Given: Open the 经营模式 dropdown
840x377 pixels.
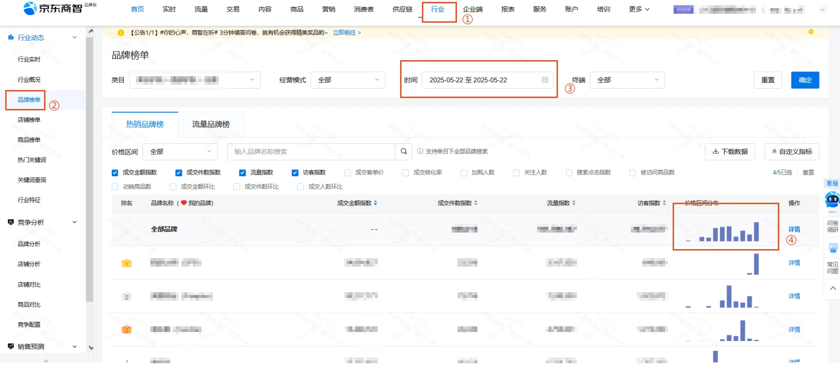Looking at the screenshot, I should click(x=348, y=80).
